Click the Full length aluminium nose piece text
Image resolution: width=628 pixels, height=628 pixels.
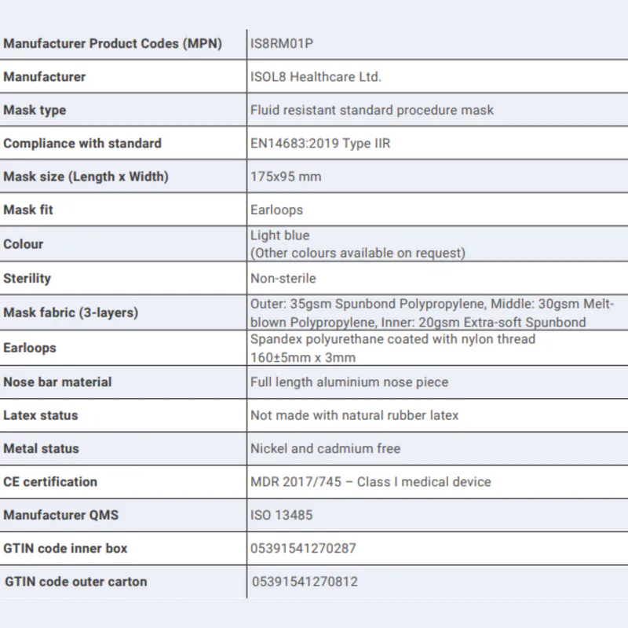(349, 382)
